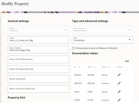Sort enumeration values by Status
139x107 pixels.
pos(109,67)
